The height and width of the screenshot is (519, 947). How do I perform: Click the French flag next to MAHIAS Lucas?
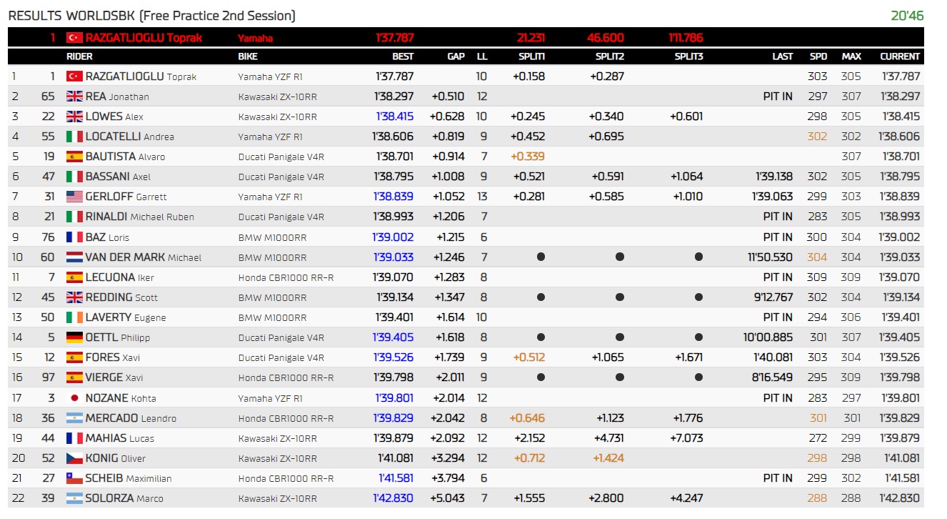[74, 438]
